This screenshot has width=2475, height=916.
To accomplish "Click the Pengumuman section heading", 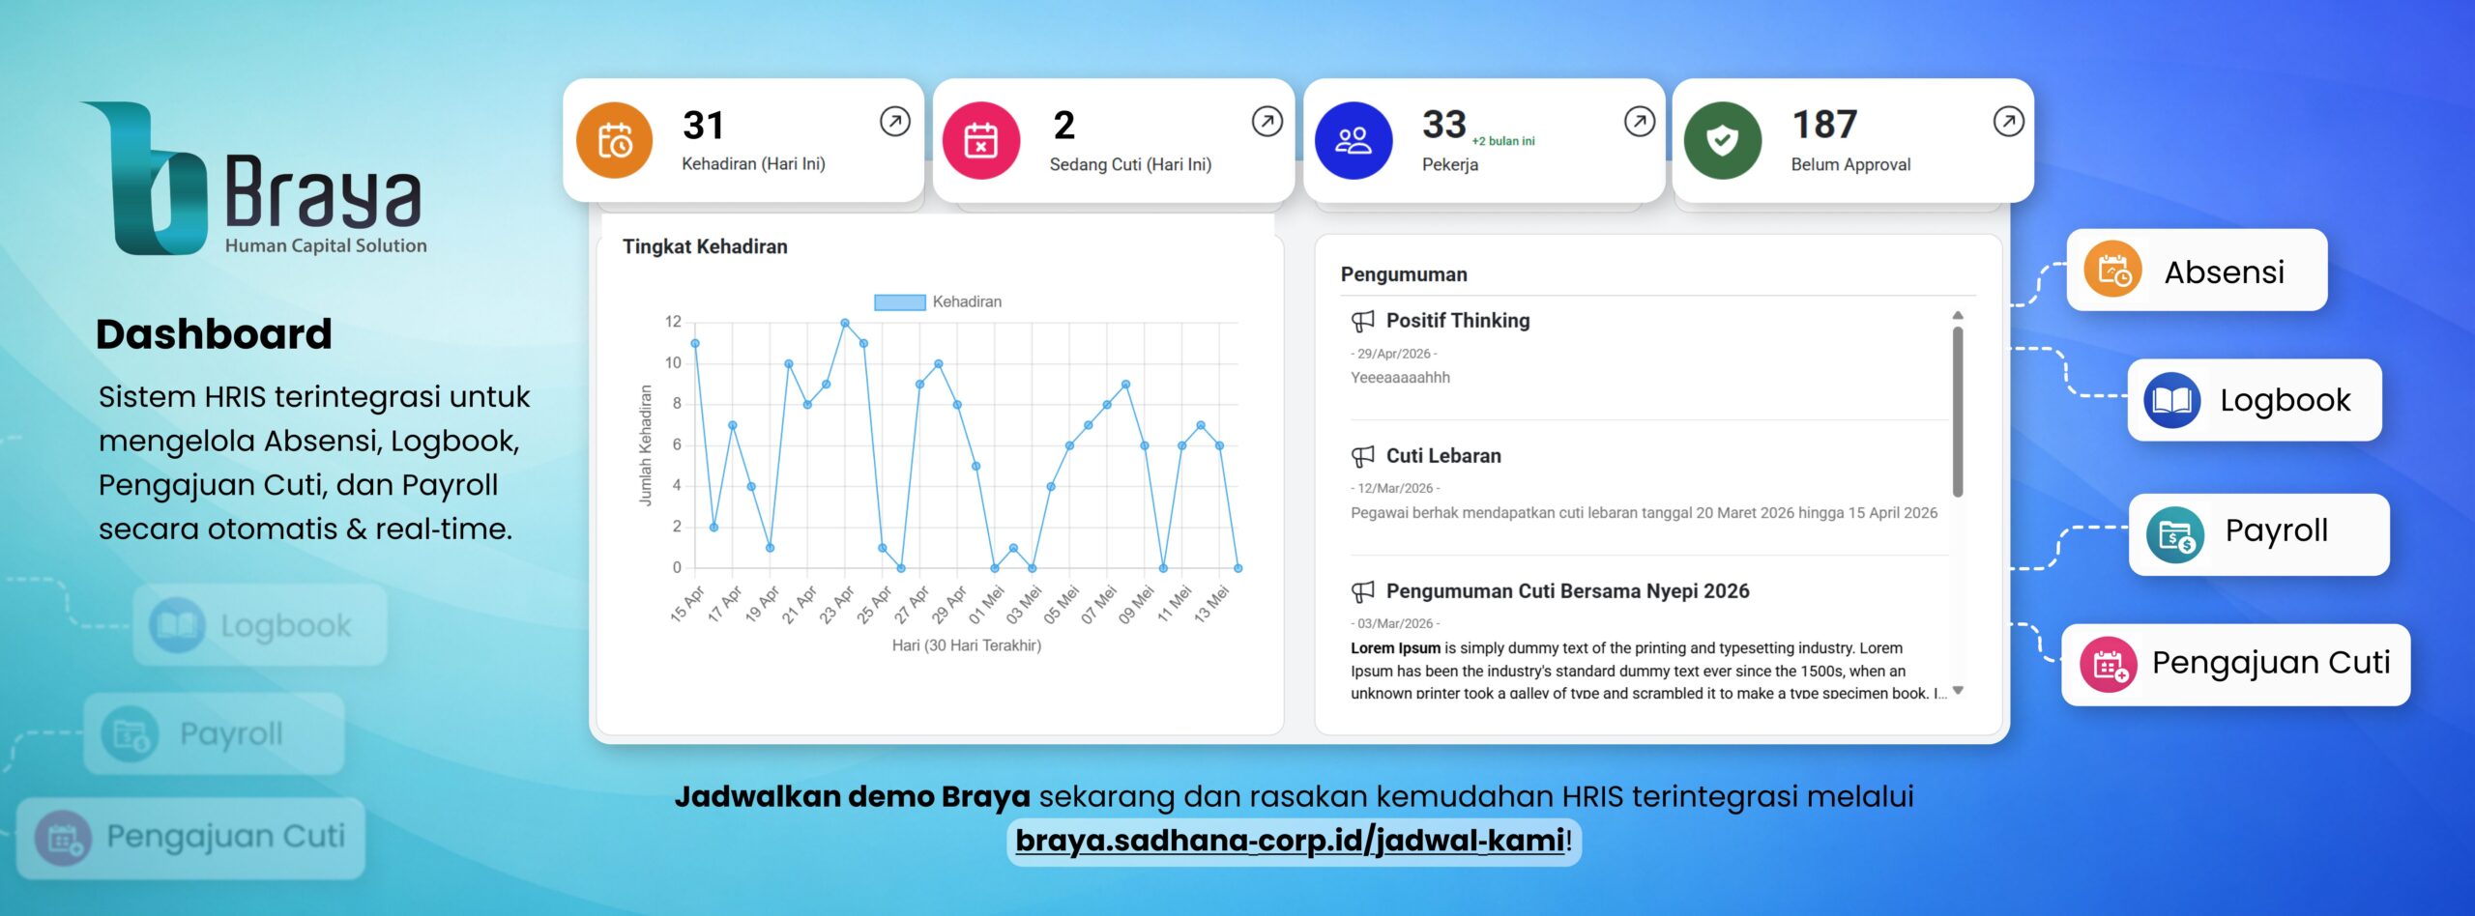I will [x=1404, y=274].
